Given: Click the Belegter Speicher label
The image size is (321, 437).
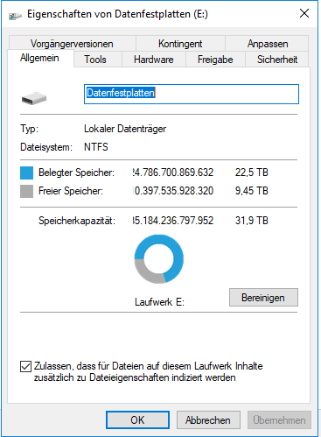Looking at the screenshot, I should [x=76, y=173].
